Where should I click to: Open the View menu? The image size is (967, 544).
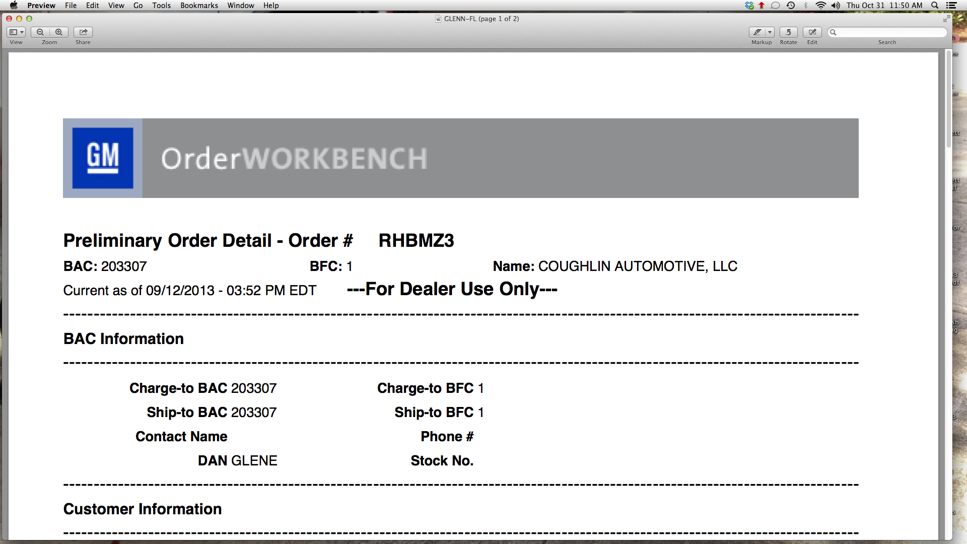[116, 6]
